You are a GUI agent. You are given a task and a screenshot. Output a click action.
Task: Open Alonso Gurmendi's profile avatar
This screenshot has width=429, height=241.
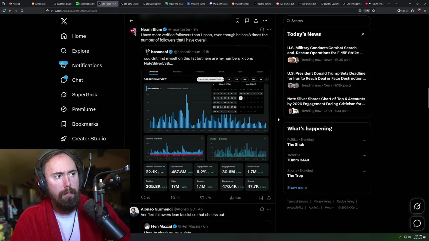coord(134,212)
